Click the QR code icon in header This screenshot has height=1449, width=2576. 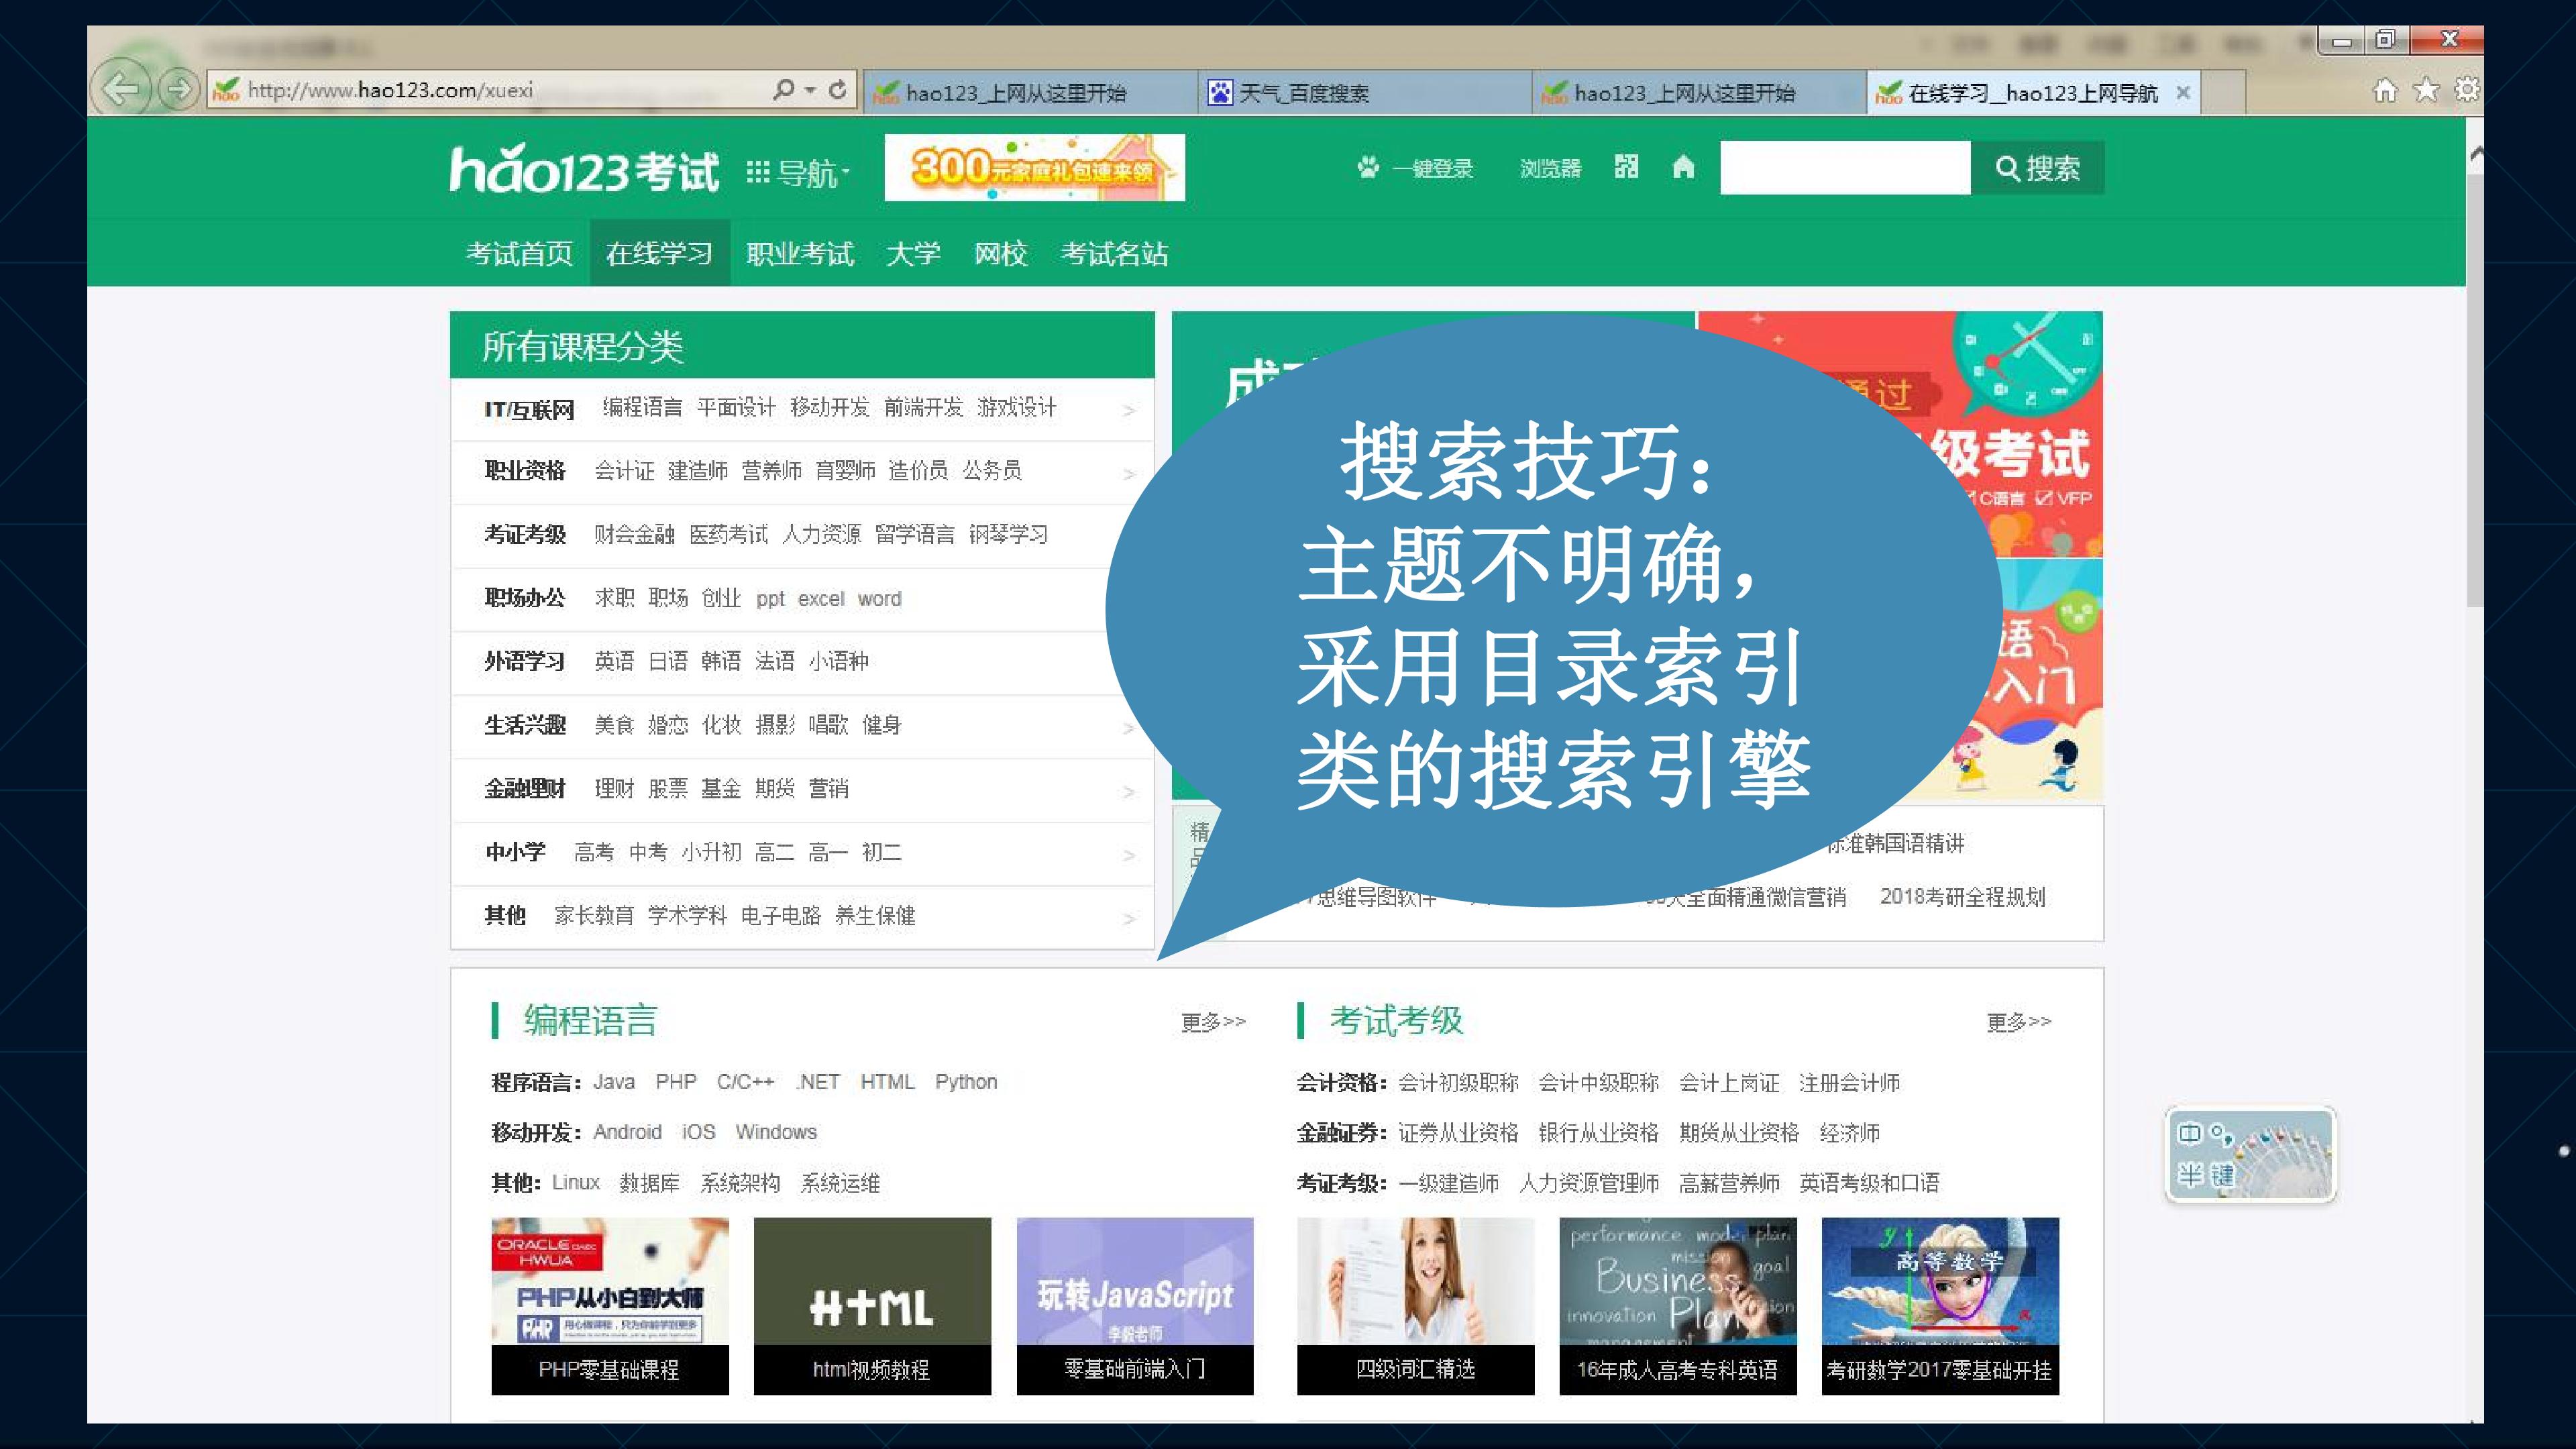point(1626,167)
